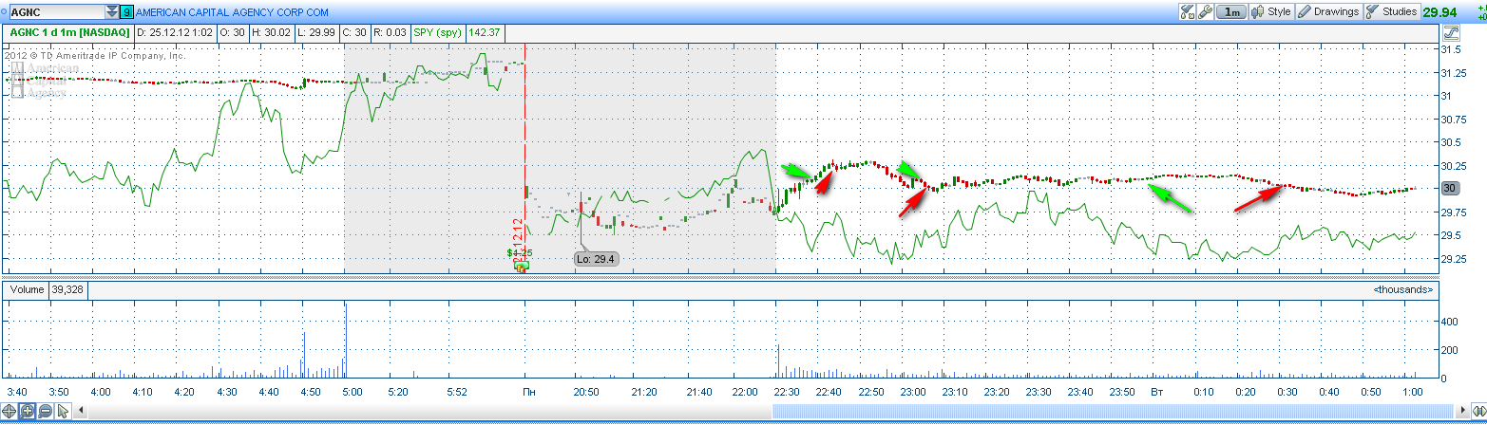Click the H: 30.02 high value
The height and width of the screenshot is (425, 1487).
tap(270, 32)
